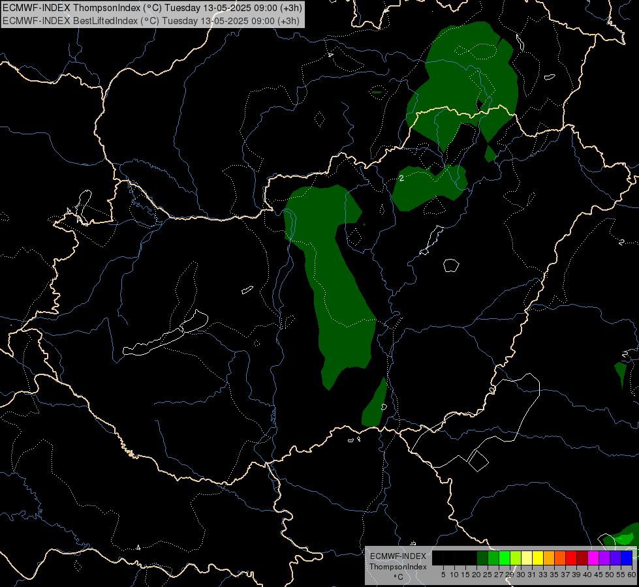Screen dimensions: 639x587
Task: Select the blue 55–60 legend swatch
Action: pos(627,558)
